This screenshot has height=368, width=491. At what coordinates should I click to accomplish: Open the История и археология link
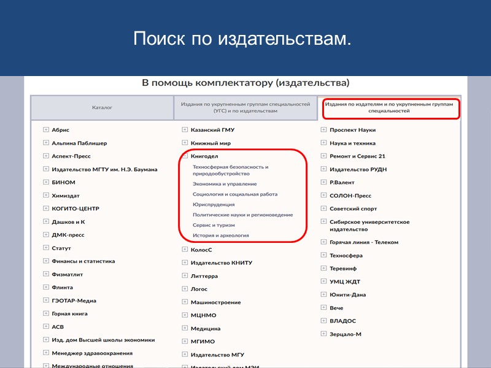221,236
